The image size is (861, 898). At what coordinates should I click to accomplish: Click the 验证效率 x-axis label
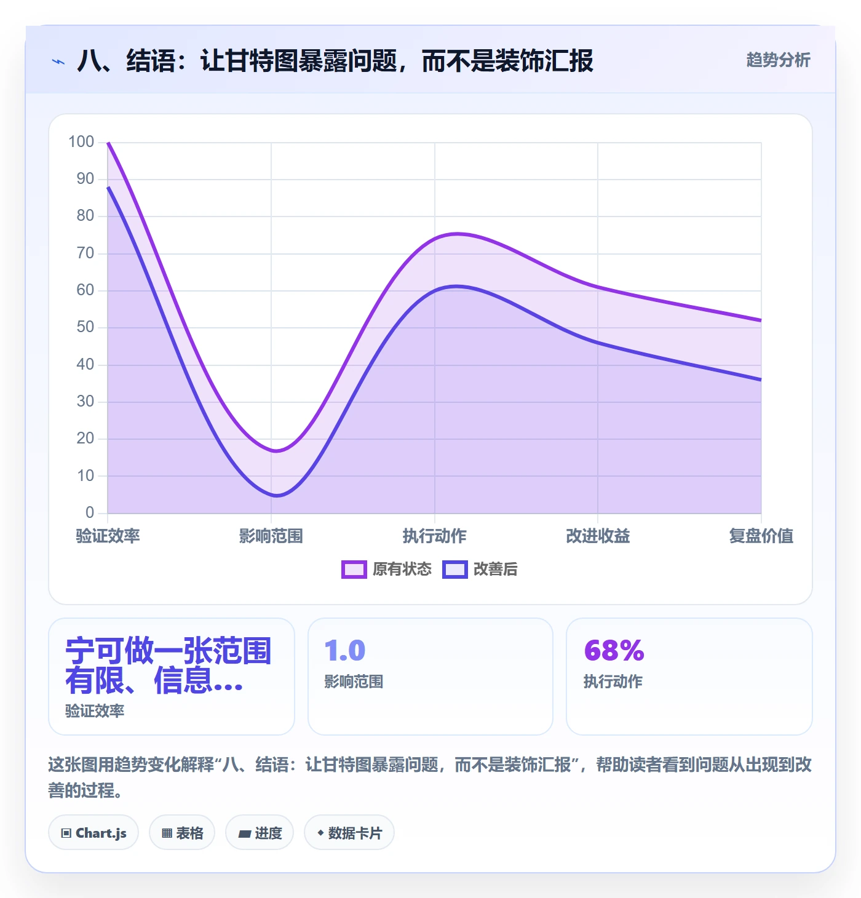[x=108, y=536]
